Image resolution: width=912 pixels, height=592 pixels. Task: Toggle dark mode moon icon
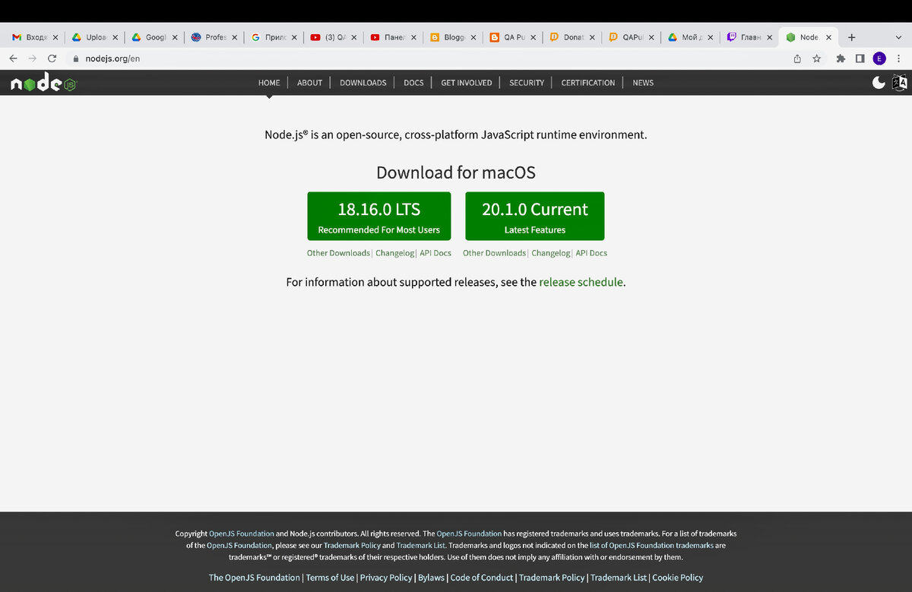(x=879, y=83)
